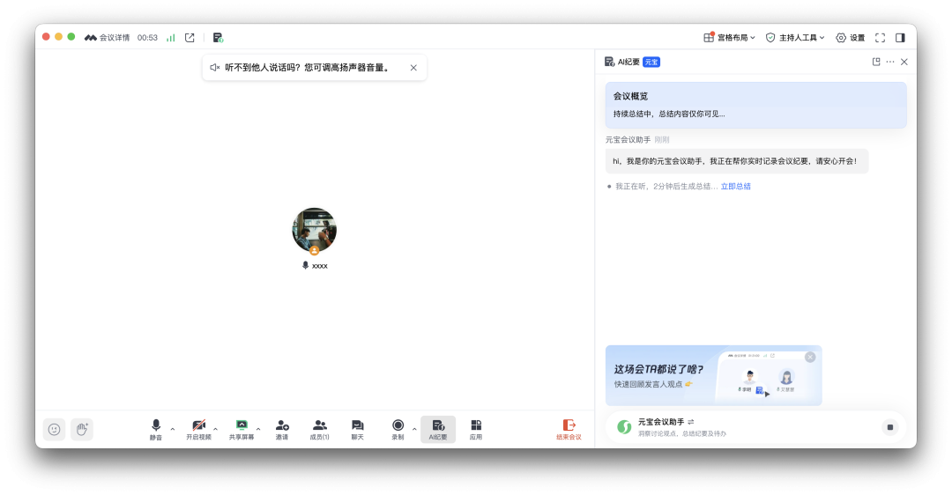Open 会议详情 meeting details
The image size is (952, 495).
[x=108, y=38]
